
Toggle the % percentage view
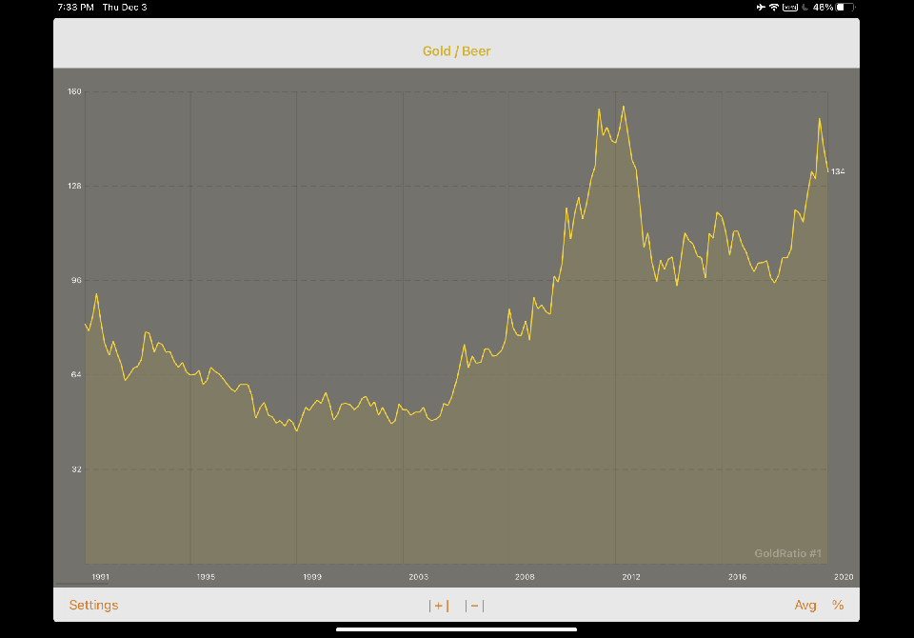[838, 605]
